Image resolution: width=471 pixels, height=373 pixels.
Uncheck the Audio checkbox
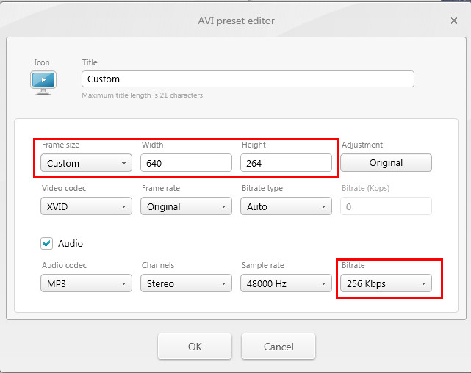(x=47, y=243)
